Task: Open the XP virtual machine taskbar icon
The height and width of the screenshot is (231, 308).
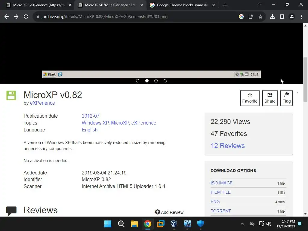Action: (187, 224)
